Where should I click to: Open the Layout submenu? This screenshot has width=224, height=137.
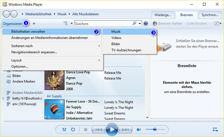click(x=52, y=60)
